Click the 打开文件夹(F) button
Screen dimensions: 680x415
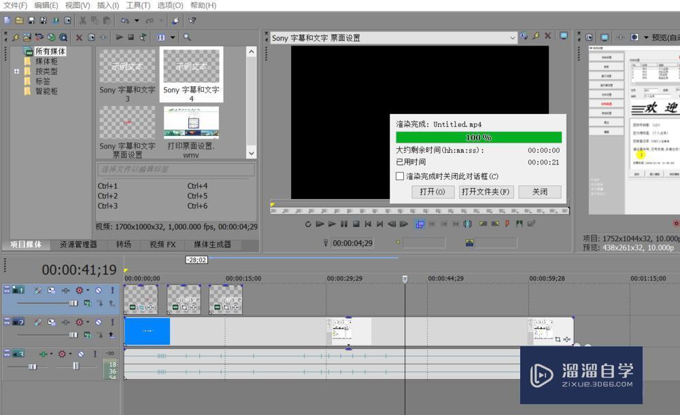[x=486, y=192]
